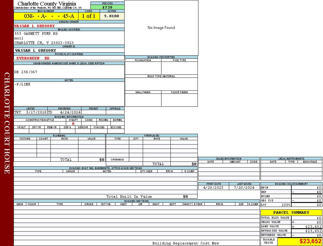323x246 pixels.
Task: Select the Ltr 100% field
Action: click(276, 205)
